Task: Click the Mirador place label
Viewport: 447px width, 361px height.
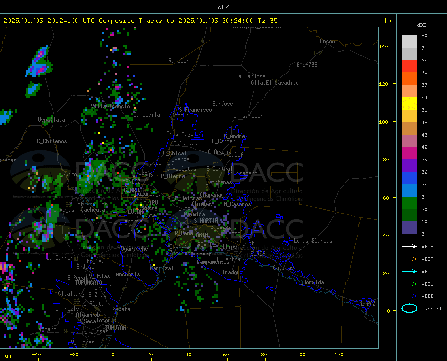Action: pyautogui.click(x=229, y=272)
